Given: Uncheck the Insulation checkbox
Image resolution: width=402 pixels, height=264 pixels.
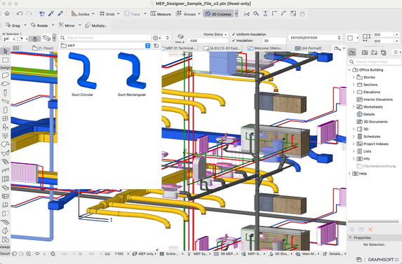Looking at the screenshot, I should [234, 41].
